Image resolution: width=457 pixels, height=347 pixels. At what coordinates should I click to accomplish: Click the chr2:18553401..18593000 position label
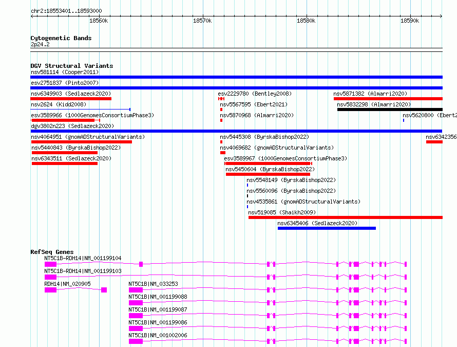66,11
